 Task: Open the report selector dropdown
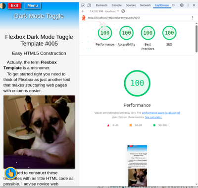click(104, 11)
